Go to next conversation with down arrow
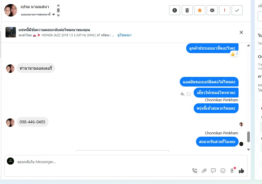Screen dimensions: 262x184 [58, 15]
